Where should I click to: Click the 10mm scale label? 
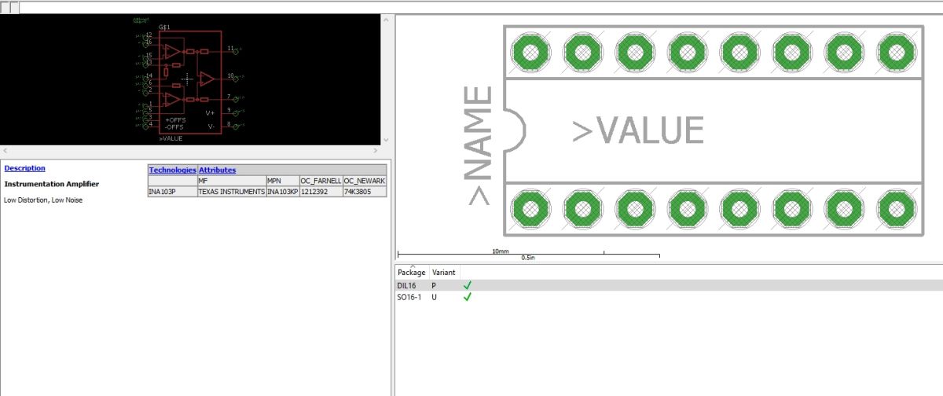501,251
